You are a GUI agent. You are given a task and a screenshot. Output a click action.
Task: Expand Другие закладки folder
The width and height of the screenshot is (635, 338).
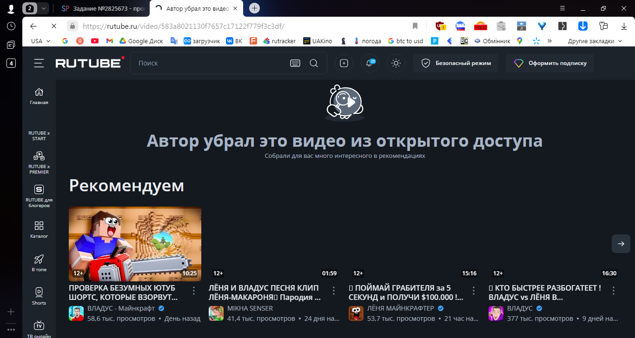tap(595, 41)
